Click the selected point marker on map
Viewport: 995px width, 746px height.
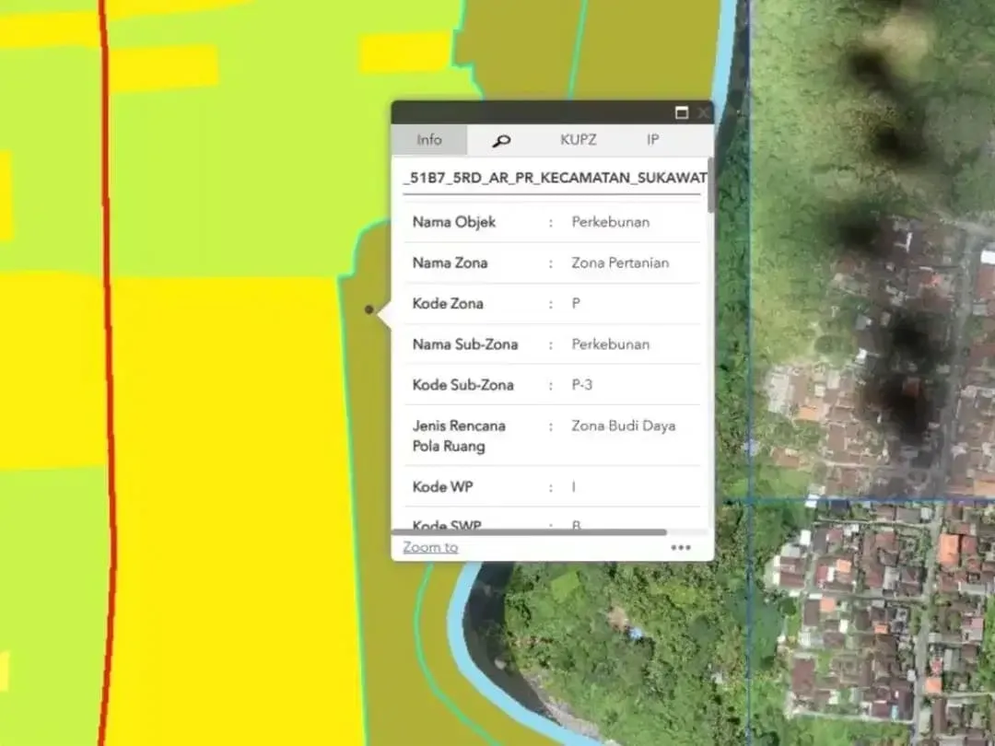[369, 309]
